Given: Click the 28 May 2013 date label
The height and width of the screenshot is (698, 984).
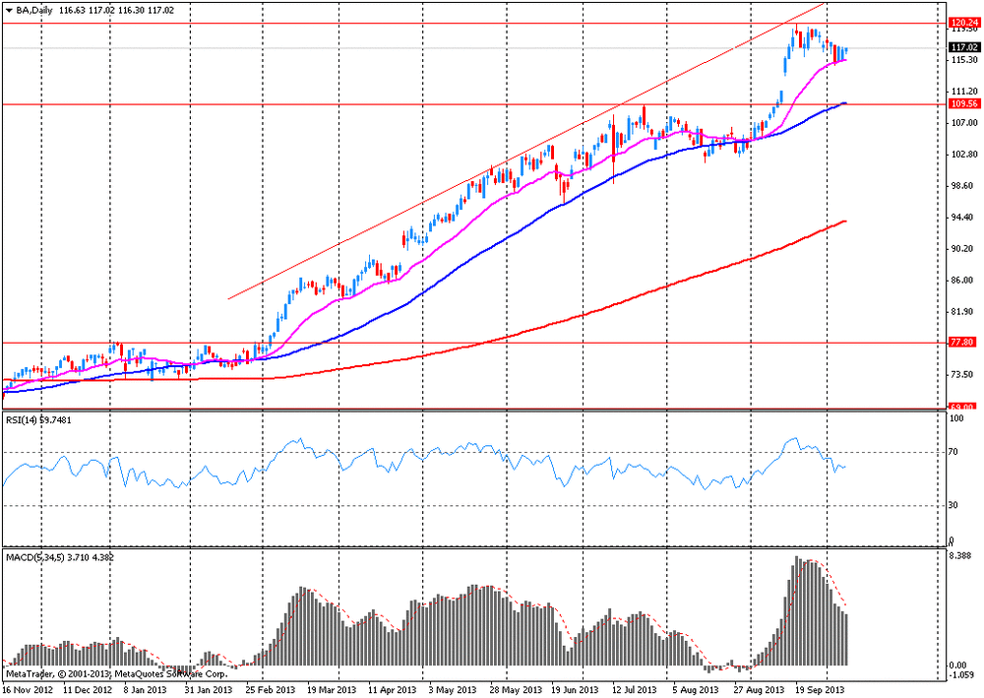Looking at the screenshot, I should pos(515,690).
